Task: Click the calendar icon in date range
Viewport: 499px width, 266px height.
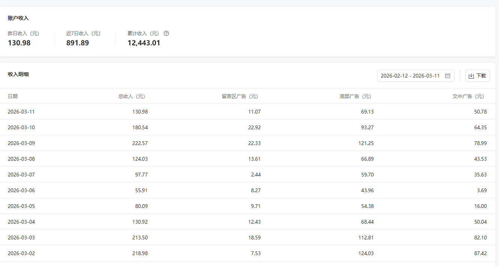Action: tap(447, 76)
